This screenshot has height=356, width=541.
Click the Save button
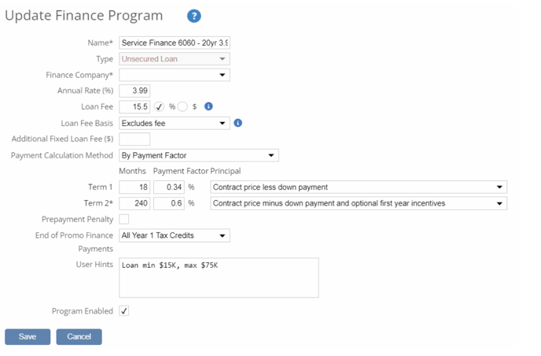pos(28,336)
